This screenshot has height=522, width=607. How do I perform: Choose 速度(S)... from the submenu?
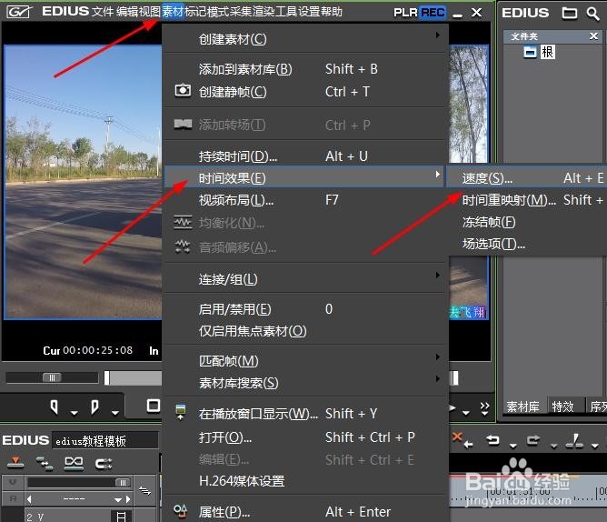(526, 178)
